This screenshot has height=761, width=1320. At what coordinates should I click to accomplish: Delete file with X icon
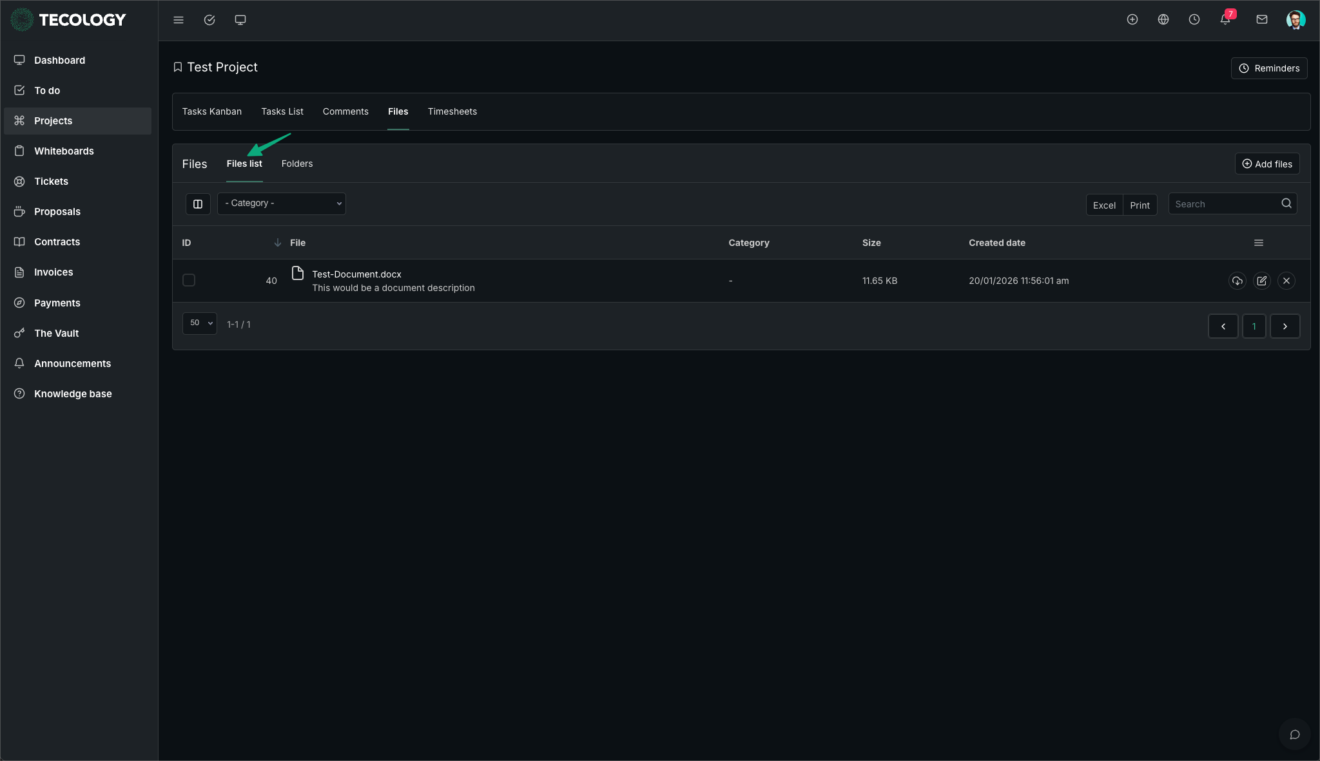1286,281
